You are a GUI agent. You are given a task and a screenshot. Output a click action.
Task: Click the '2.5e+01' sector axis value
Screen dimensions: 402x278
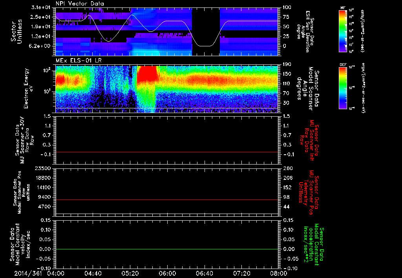click(41, 17)
